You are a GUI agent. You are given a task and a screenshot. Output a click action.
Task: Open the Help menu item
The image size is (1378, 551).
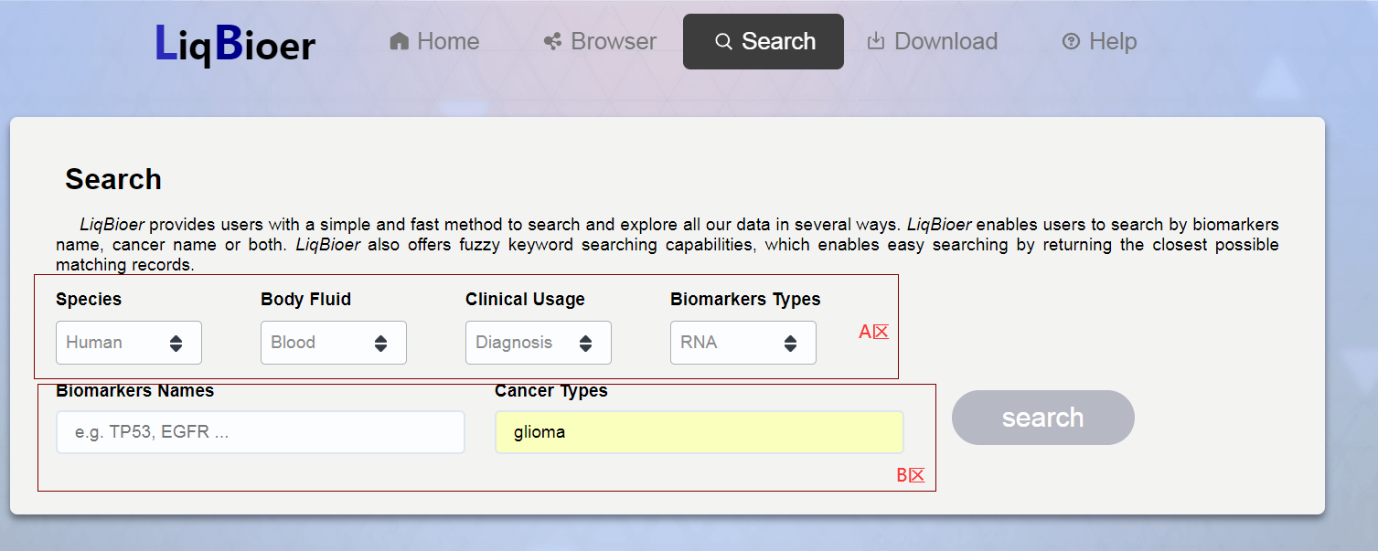(x=1099, y=41)
